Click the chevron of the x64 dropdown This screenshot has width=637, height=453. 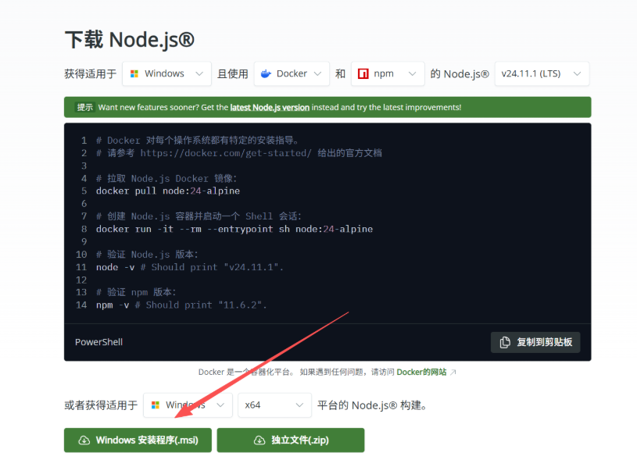[x=299, y=405]
